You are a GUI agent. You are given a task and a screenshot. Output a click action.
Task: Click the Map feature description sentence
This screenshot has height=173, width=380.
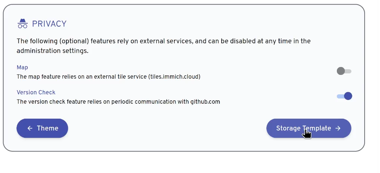pyautogui.click(x=108, y=77)
